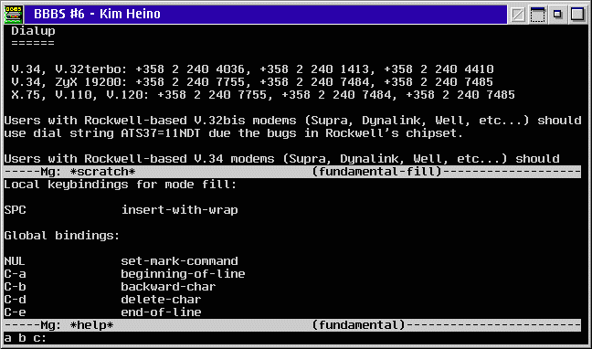Image resolution: width=592 pixels, height=349 pixels.
Task: Click '(fundamental-fill)' in the scratch mode line
Action: (x=376, y=172)
